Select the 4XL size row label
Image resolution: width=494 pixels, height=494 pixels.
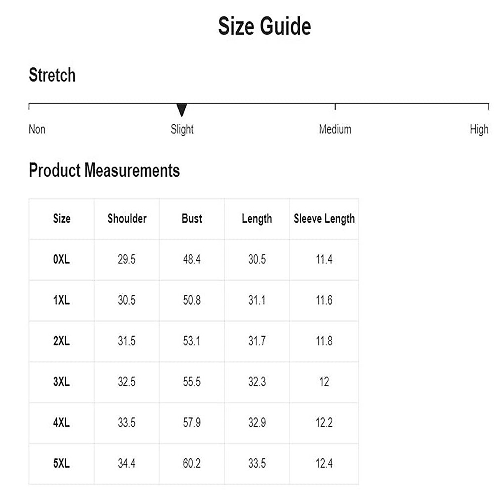tap(61, 422)
